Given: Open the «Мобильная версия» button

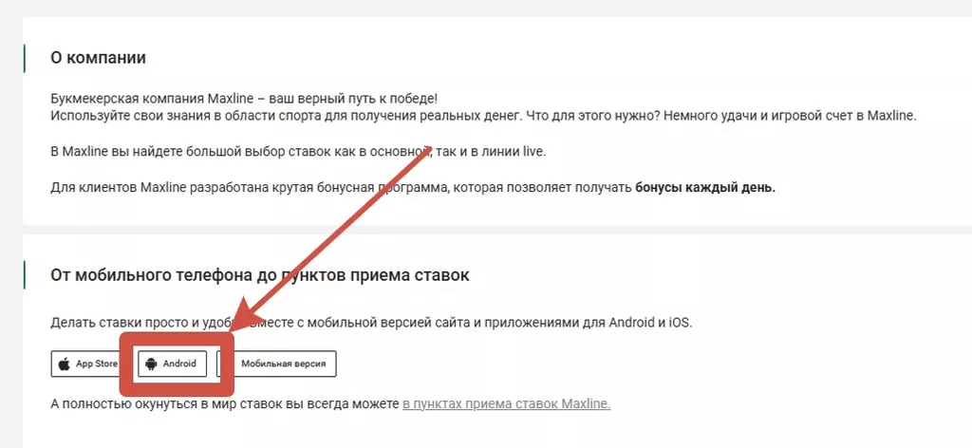Looking at the screenshot, I should (x=284, y=364).
